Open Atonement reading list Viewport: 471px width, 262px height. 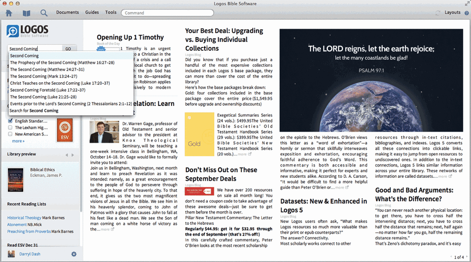click(17, 224)
